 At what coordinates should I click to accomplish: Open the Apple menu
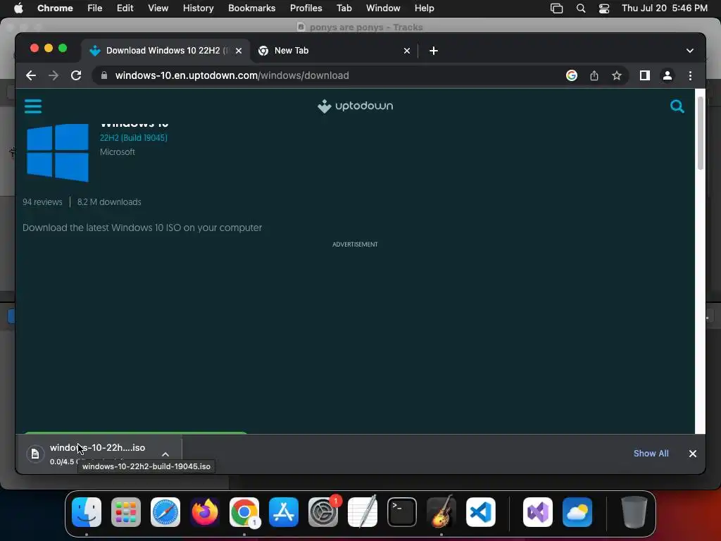pos(18,8)
